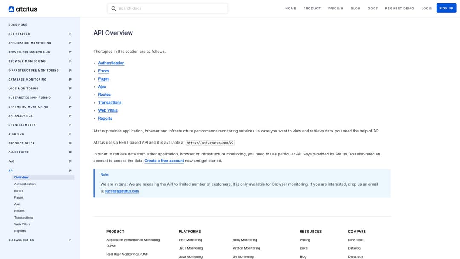Click the Atatus logo icon

11,9
